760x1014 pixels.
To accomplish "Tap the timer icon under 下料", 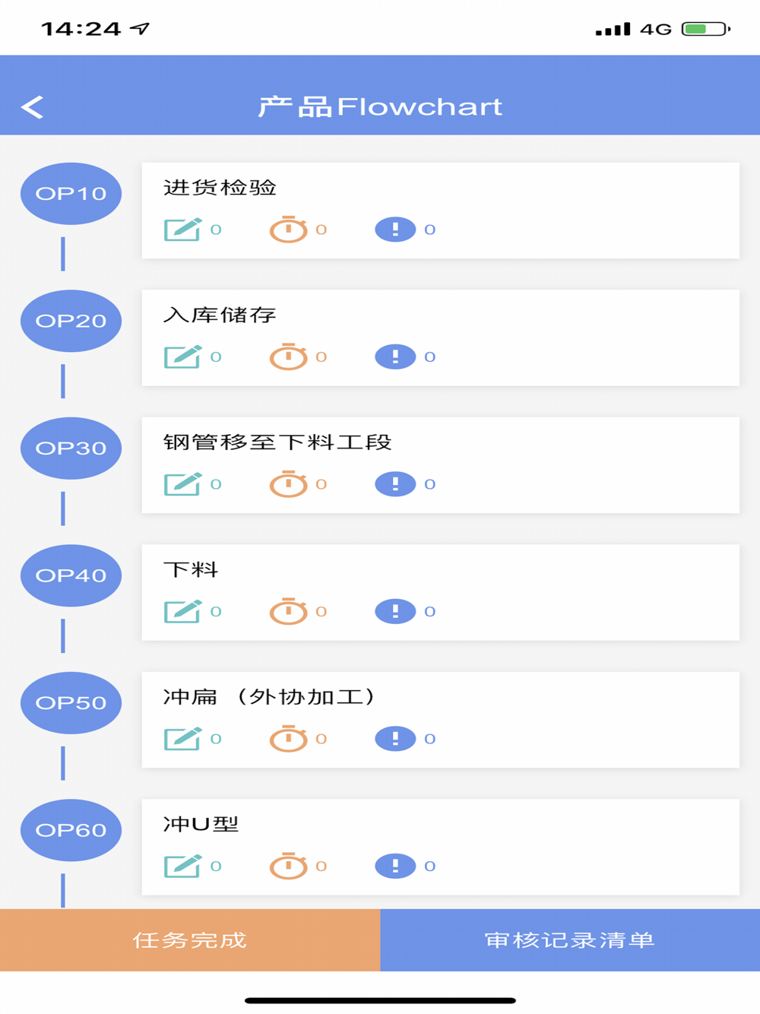I will [288, 611].
